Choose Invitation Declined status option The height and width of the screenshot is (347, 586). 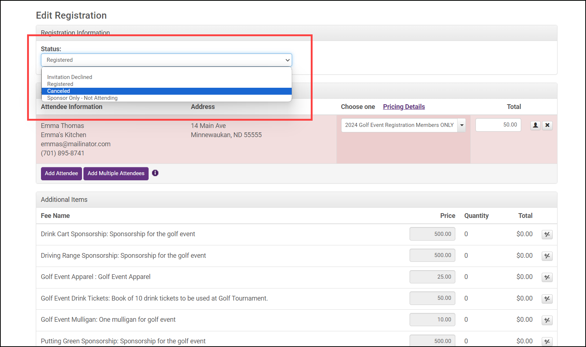(70, 77)
